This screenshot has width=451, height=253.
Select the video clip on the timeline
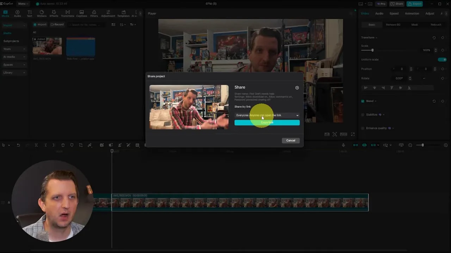pos(240,203)
